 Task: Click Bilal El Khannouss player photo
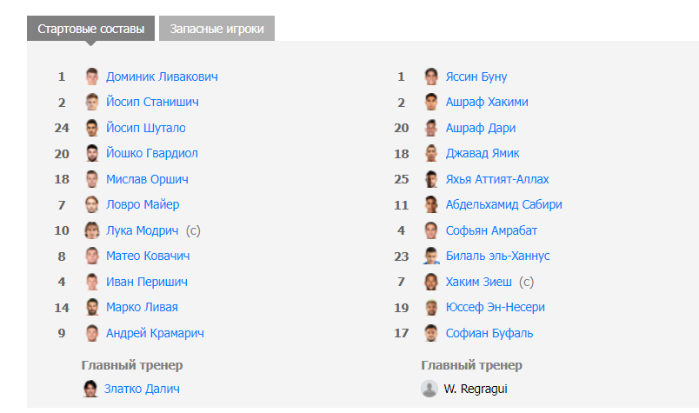[x=431, y=256]
